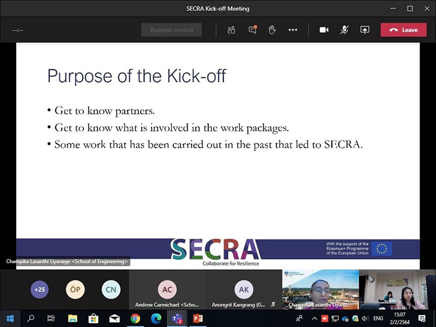The image size is (436, 327).
Task: Open the participants panel icon
Action: 231,30
